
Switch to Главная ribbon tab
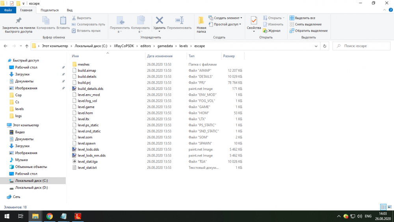pos(26,10)
